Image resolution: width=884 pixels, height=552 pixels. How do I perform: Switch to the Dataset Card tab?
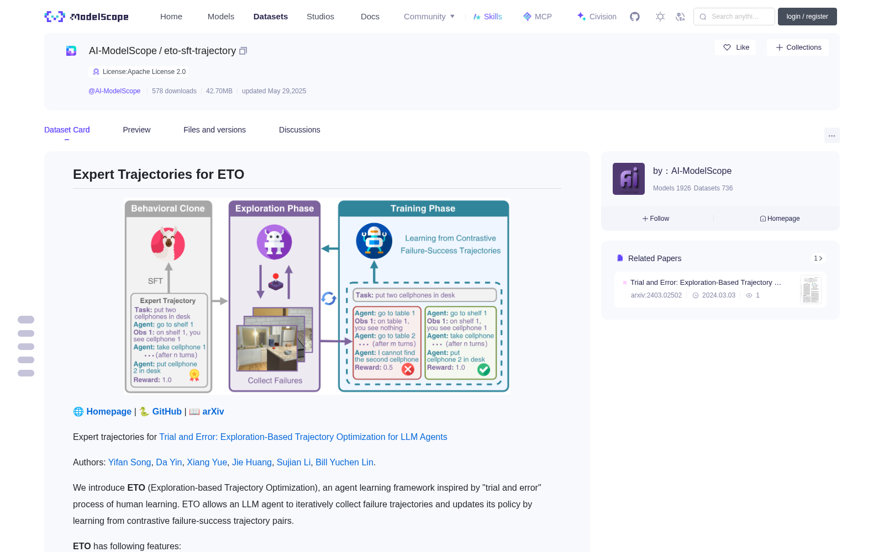tap(67, 130)
